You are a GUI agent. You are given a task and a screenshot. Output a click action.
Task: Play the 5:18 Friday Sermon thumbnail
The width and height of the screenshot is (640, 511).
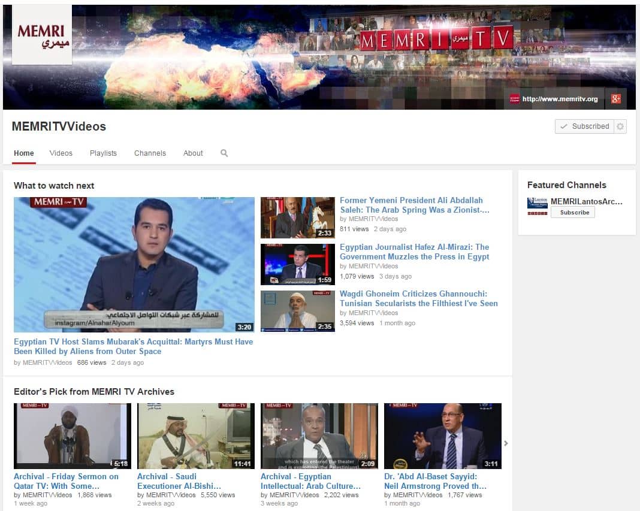(x=73, y=436)
